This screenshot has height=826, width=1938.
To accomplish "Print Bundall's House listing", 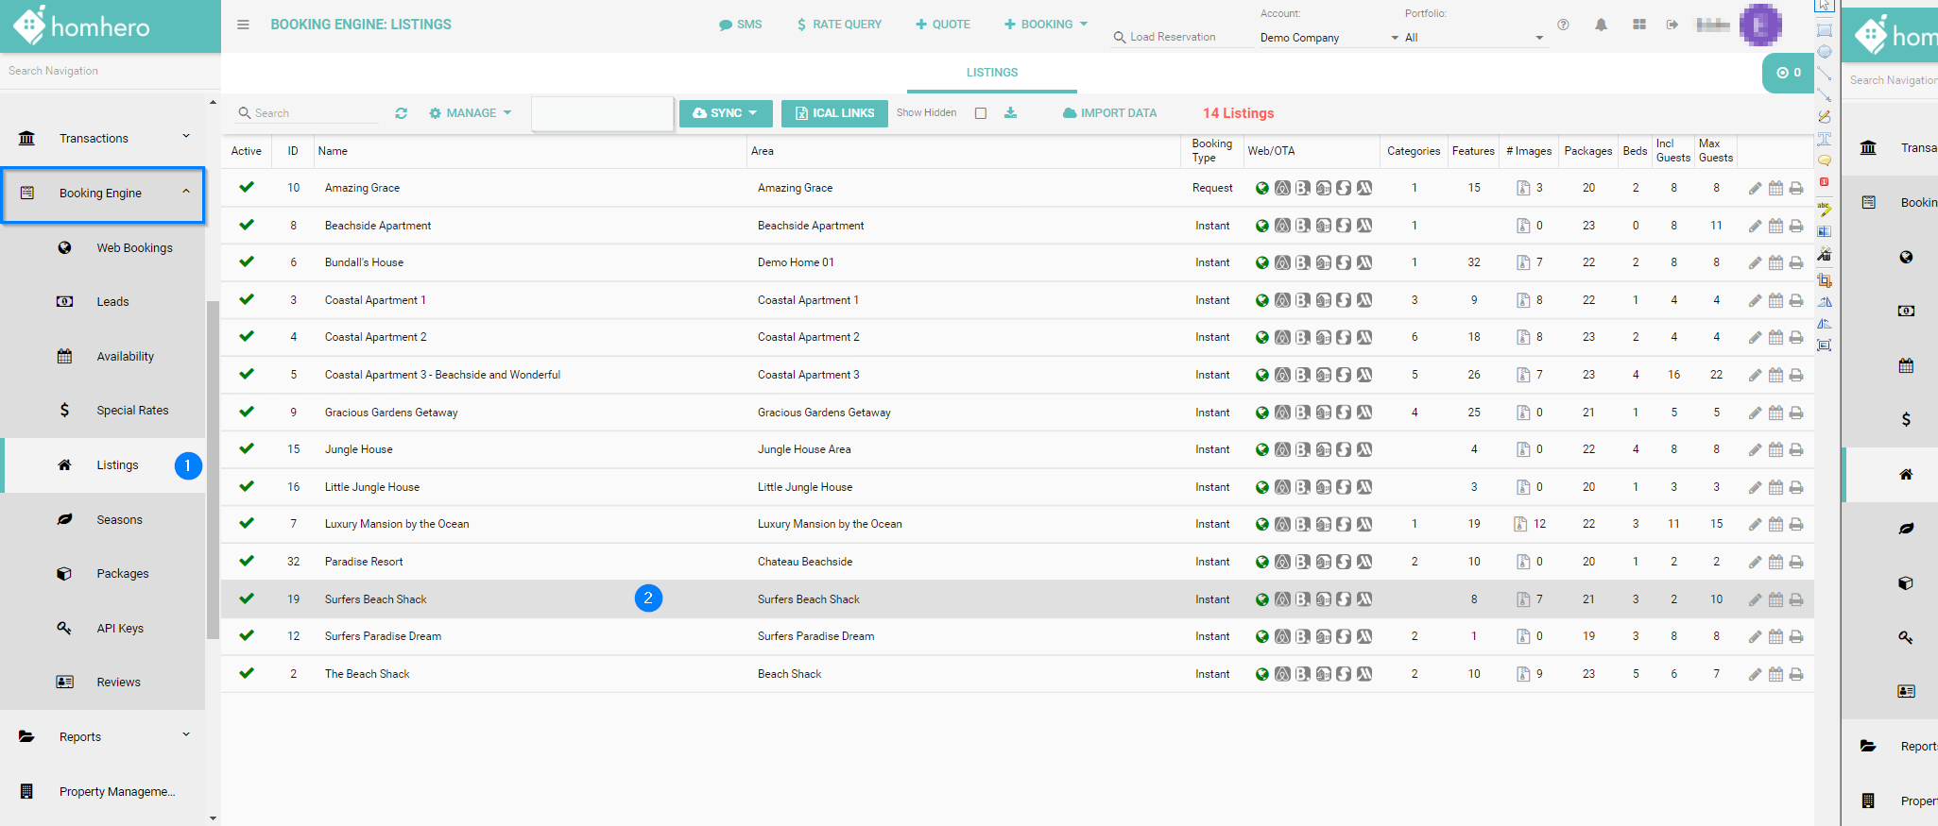I will point(1796,263).
